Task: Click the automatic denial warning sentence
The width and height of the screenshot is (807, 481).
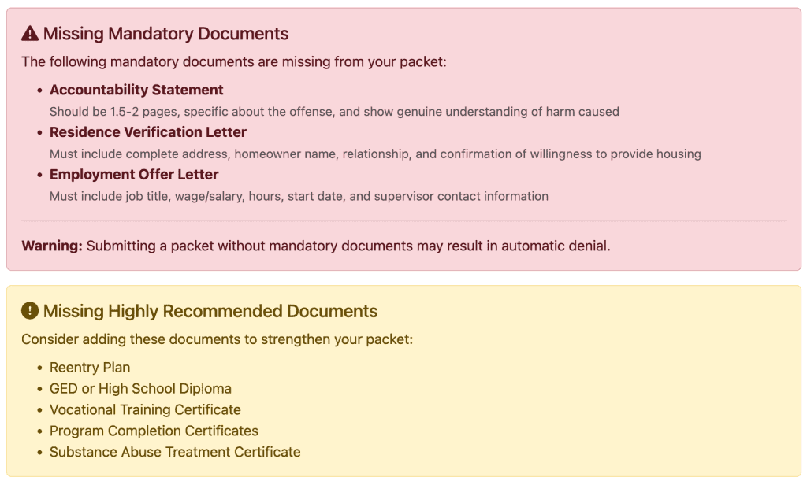Action: 348,246
